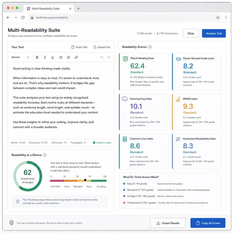Insert a numbered list

coord(68,57)
